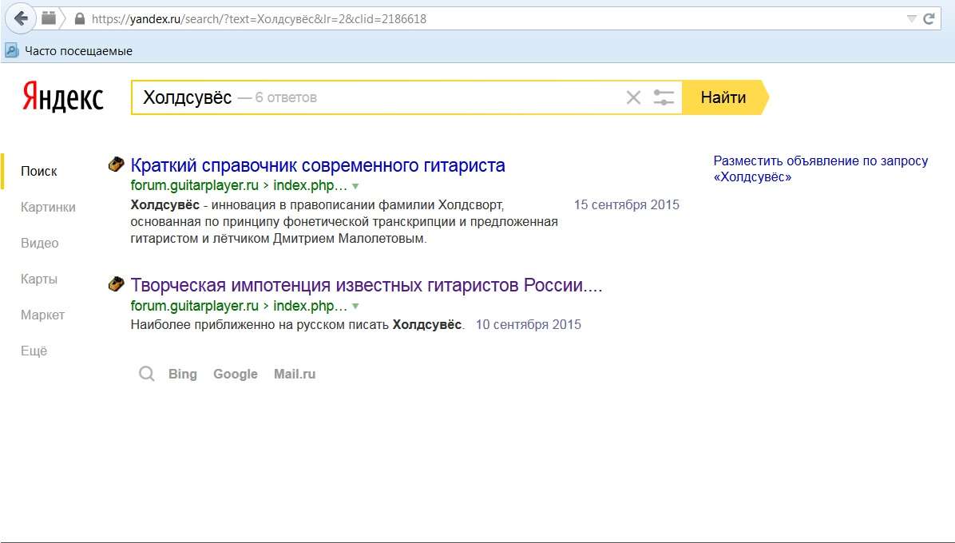This screenshot has width=955, height=543.
Task: Click the Часто посещаемые folder icon
Action: point(11,50)
